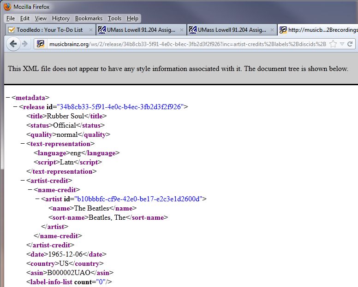Switch to the first UMass Lowell 91.204 tab
Viewport: 358px width, 287px height.
pyautogui.click(x=141, y=30)
